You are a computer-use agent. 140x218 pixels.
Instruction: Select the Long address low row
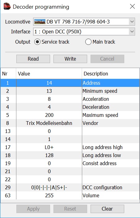point(70,155)
